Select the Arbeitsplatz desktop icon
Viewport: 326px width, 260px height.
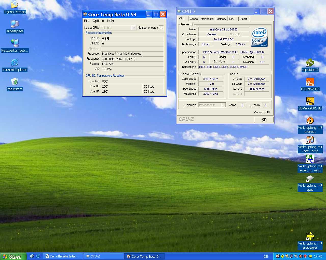point(15,26)
